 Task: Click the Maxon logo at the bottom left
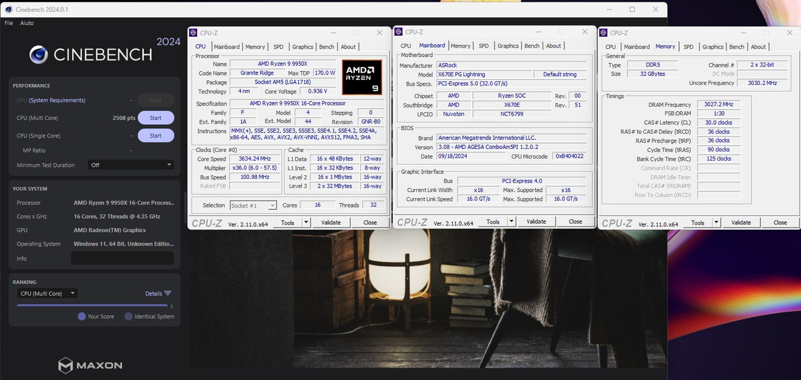click(90, 365)
